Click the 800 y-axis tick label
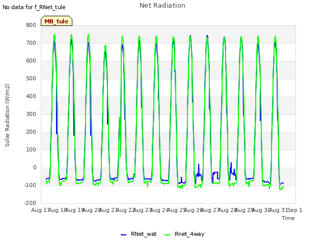Screen dimensions: 326x244 click(x=31, y=25)
